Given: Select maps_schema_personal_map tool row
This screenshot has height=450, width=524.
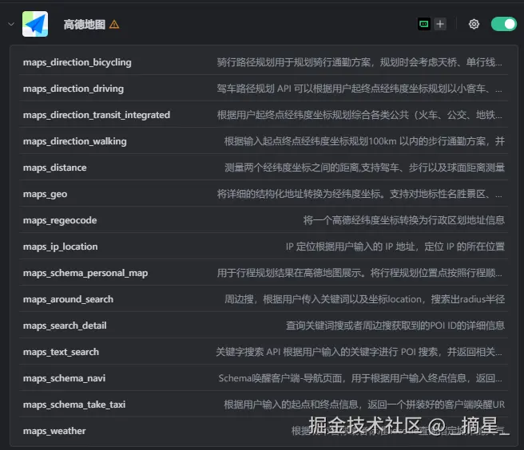Looking at the screenshot, I should 264,273.
